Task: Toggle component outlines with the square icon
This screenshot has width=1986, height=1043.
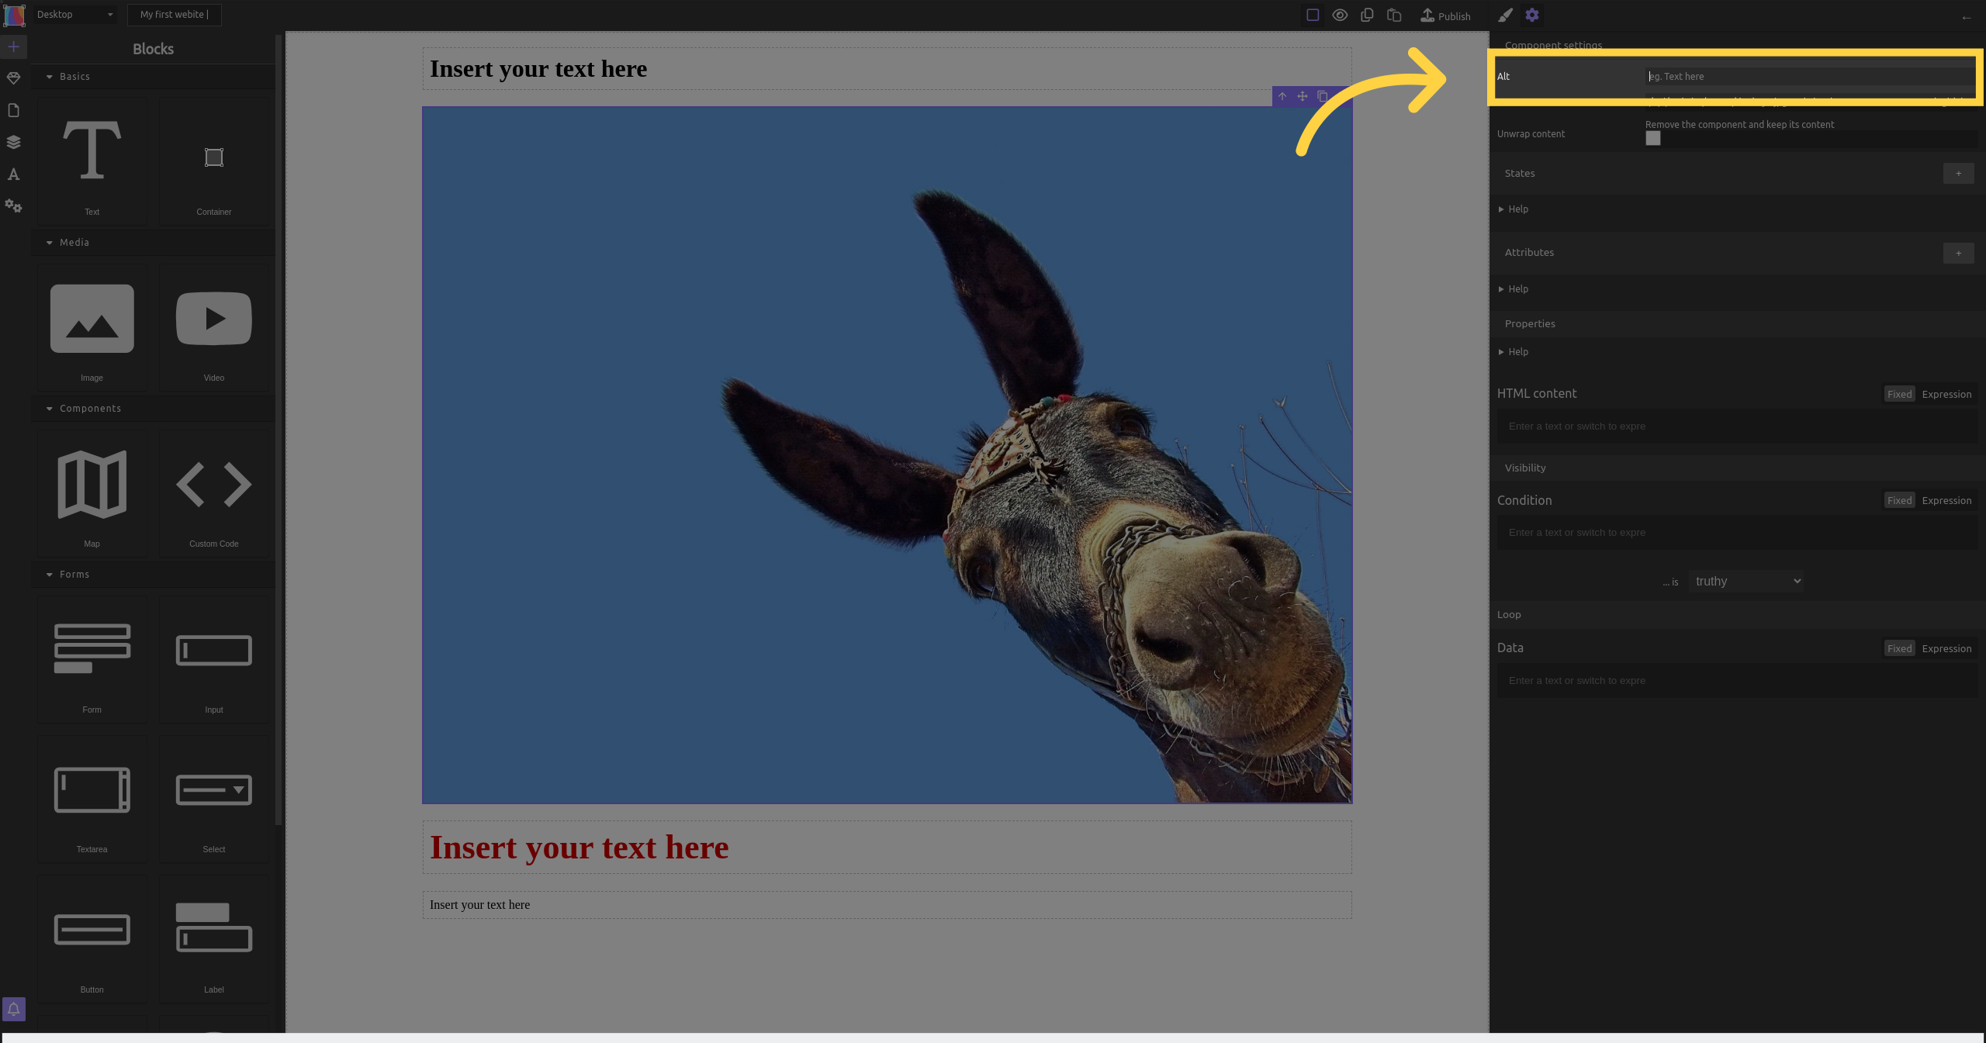Action: (x=1313, y=15)
